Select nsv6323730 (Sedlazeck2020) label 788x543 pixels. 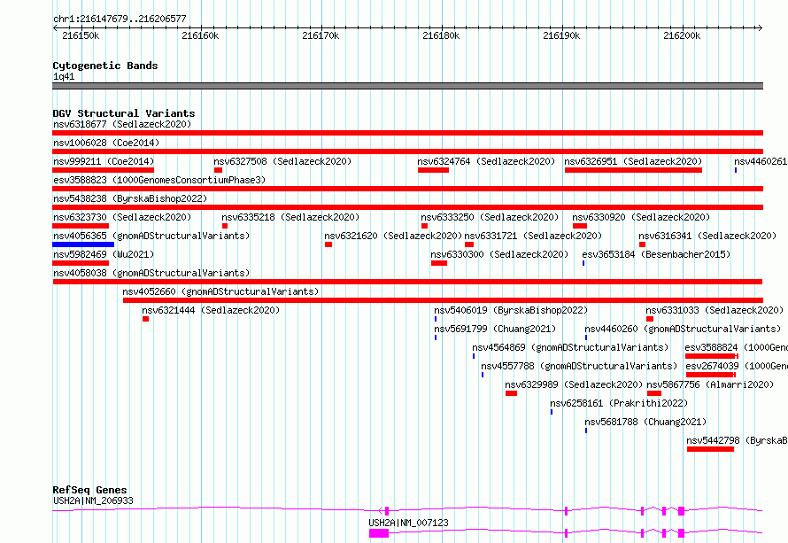(x=122, y=217)
